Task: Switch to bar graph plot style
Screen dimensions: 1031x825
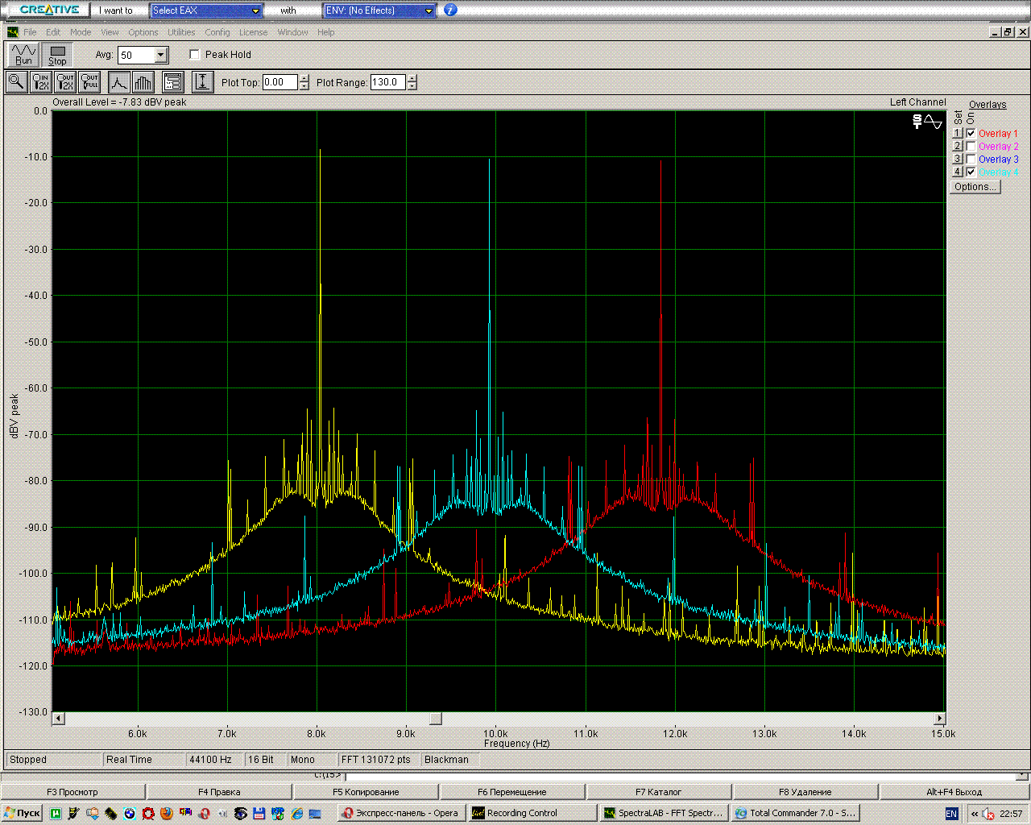Action: [x=143, y=82]
